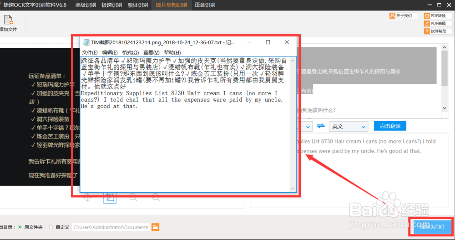Open 关于我们 about button
Screen dimensions: 455x240
[x=403, y=15]
